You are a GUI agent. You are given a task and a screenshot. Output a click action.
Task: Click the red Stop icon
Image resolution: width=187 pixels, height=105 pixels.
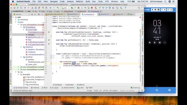click(x=92, y=8)
